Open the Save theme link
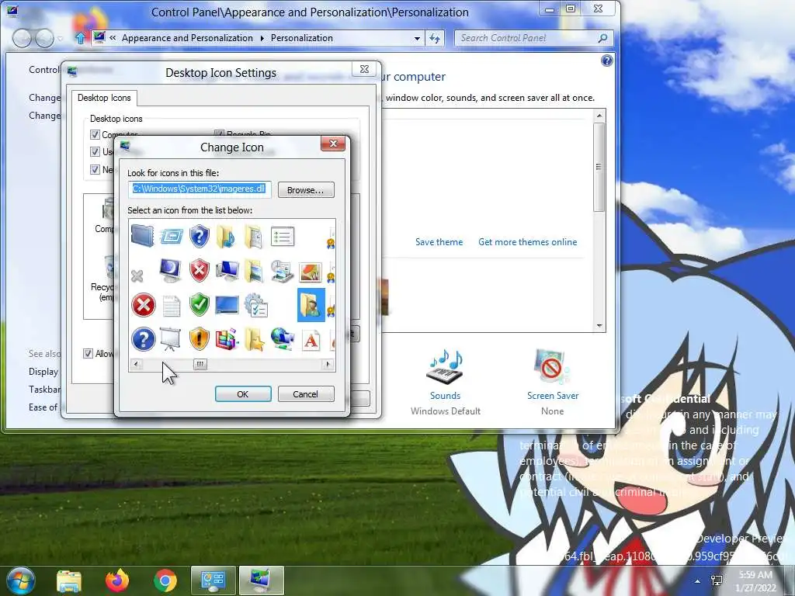795x596 pixels. pos(439,242)
